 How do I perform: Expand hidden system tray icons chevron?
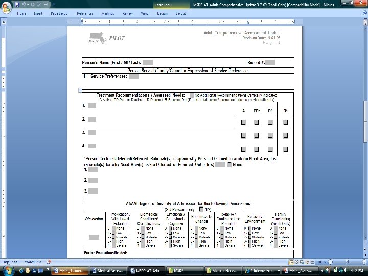322,271
